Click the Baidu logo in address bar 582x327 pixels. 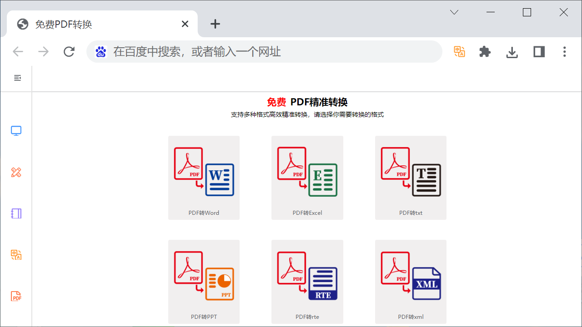[100, 51]
